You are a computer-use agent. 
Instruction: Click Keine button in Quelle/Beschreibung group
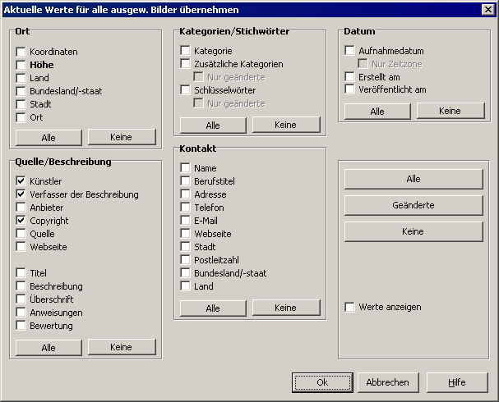[x=121, y=347]
